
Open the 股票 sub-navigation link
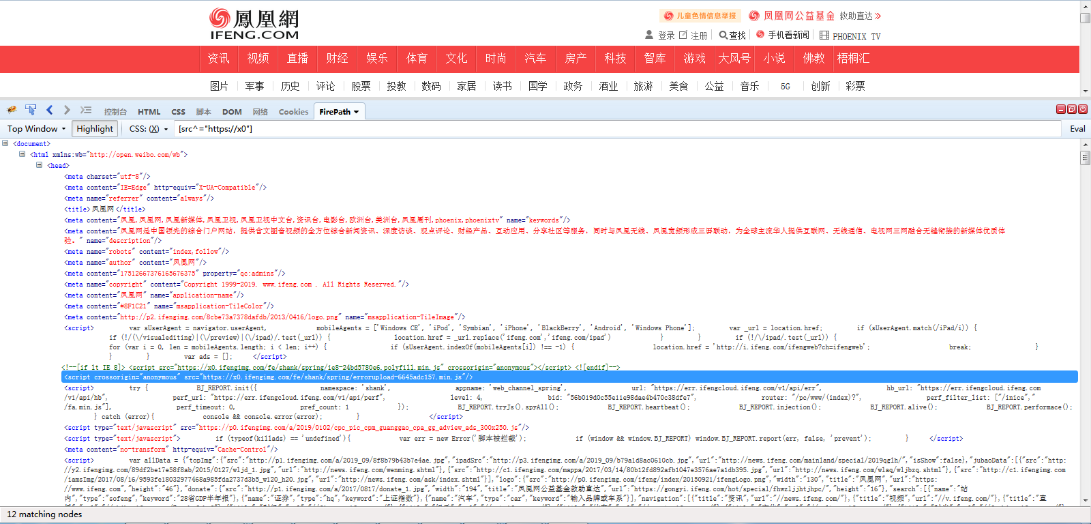[361, 86]
